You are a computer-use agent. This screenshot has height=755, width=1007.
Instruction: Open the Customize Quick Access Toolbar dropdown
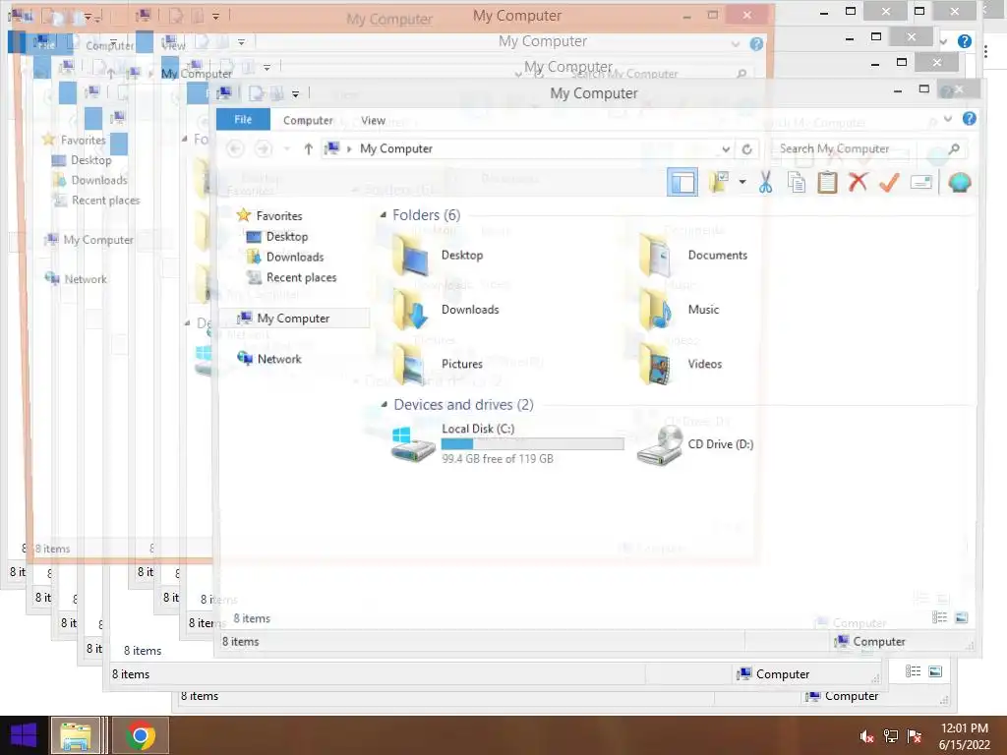295,94
